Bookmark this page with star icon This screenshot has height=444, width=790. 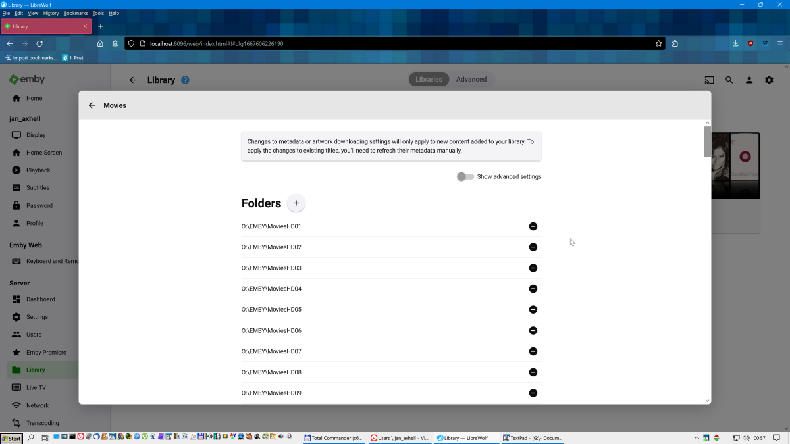[658, 43]
